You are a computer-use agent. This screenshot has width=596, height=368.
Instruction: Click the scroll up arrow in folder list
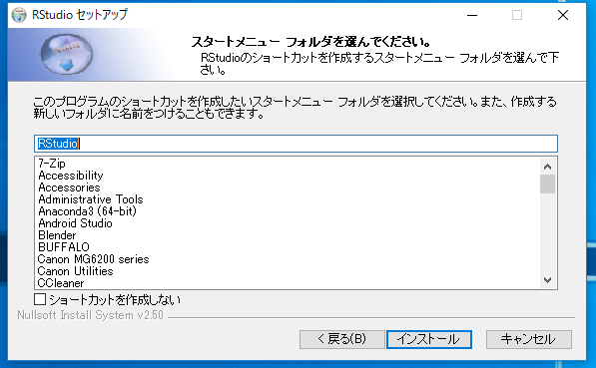(x=547, y=167)
